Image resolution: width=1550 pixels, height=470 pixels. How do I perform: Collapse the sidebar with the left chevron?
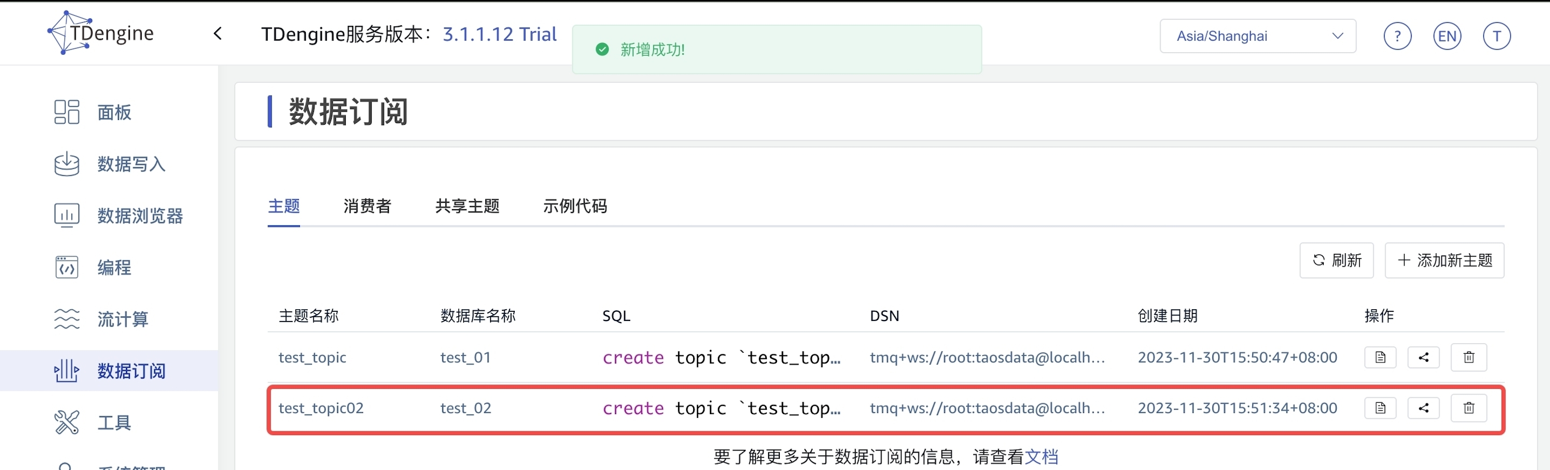point(218,34)
